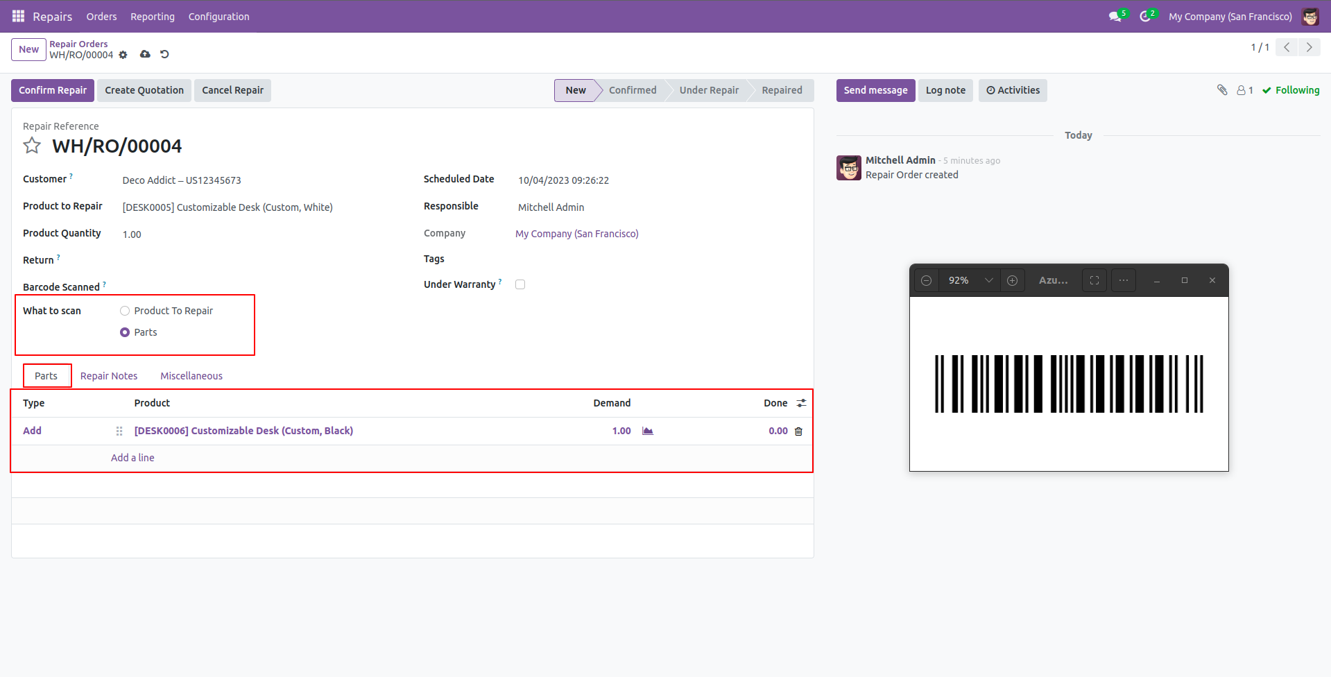This screenshot has width=1331, height=677.
Task: Open My Company (San Francisco) company link
Action: point(577,234)
